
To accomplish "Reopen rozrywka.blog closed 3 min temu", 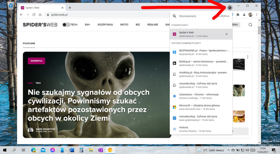I will 201,85.
